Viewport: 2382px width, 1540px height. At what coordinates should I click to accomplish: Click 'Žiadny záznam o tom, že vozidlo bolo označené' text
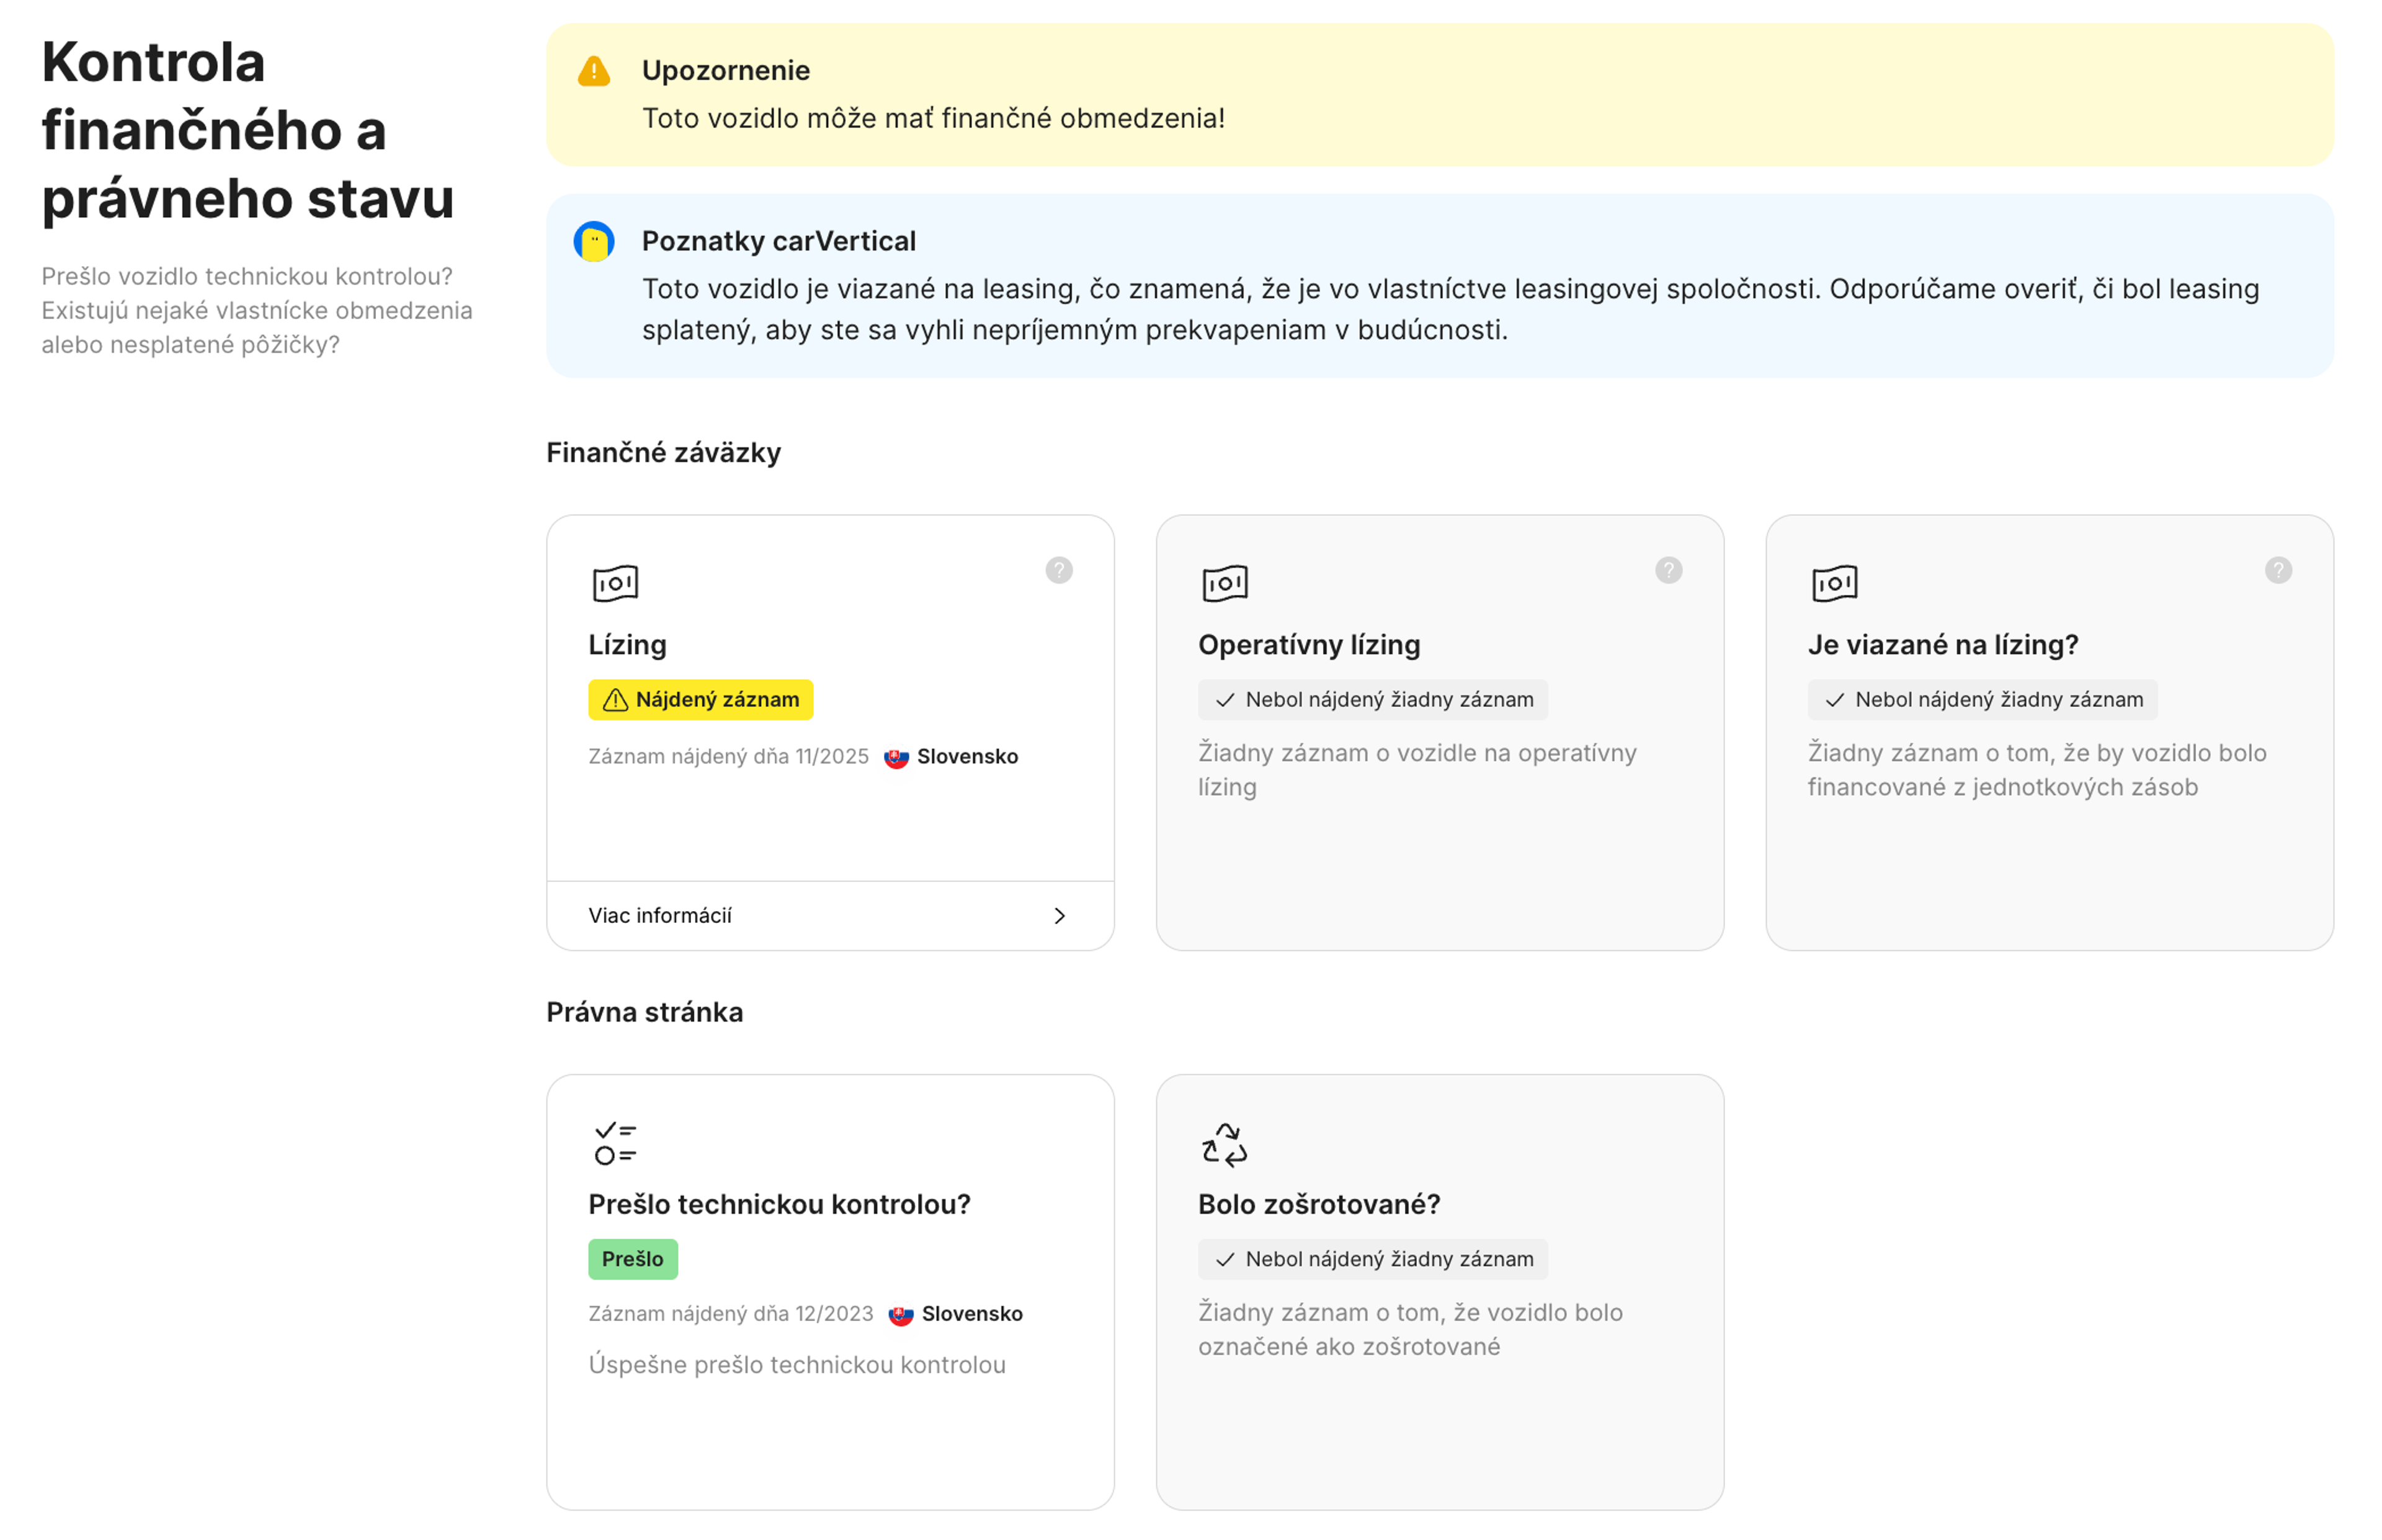point(1410,1329)
